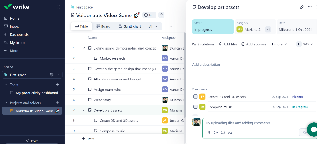Viewport: 318px width, 144px height.
Task: Open the space settings gear icon
Action: 52,75
